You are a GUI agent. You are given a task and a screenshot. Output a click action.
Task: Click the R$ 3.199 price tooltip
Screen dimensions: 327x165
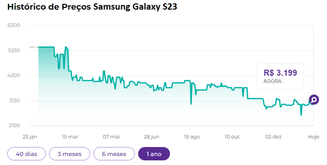(280, 73)
